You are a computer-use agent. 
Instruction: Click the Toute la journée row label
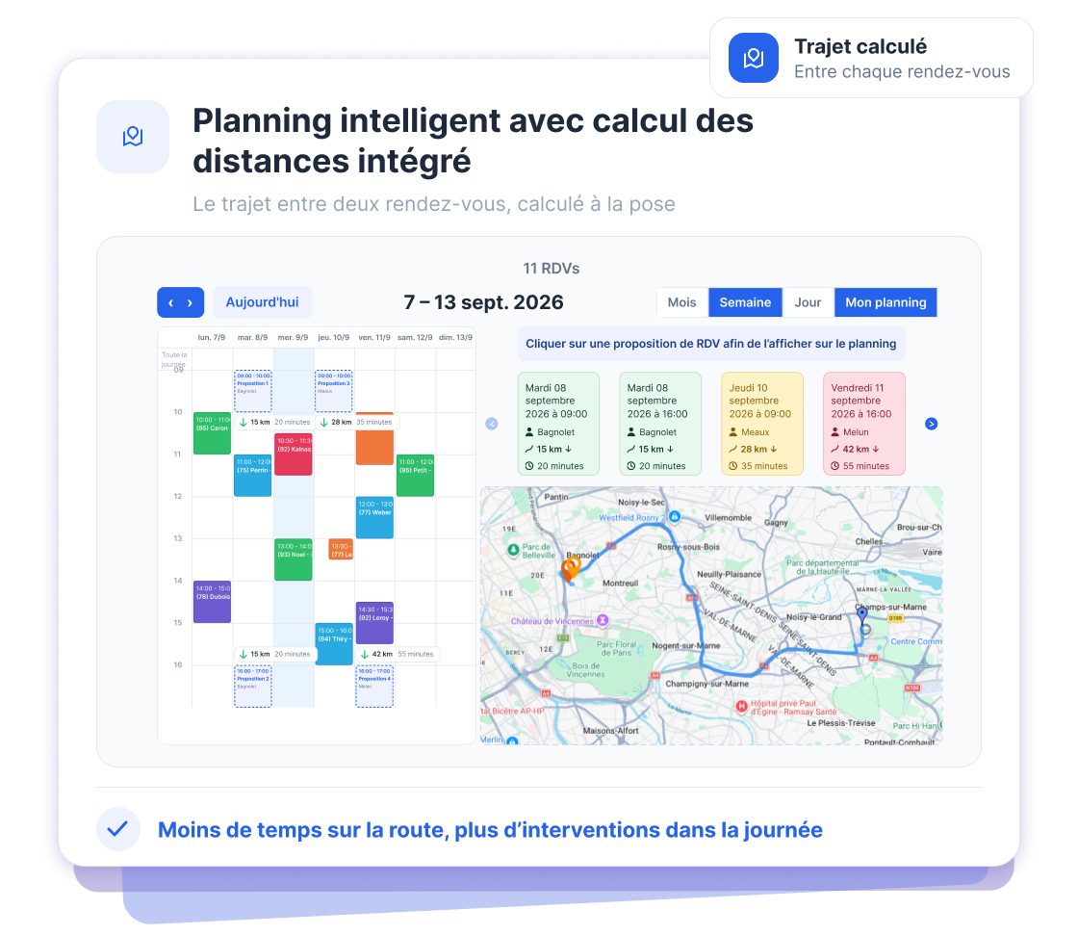tap(174, 359)
